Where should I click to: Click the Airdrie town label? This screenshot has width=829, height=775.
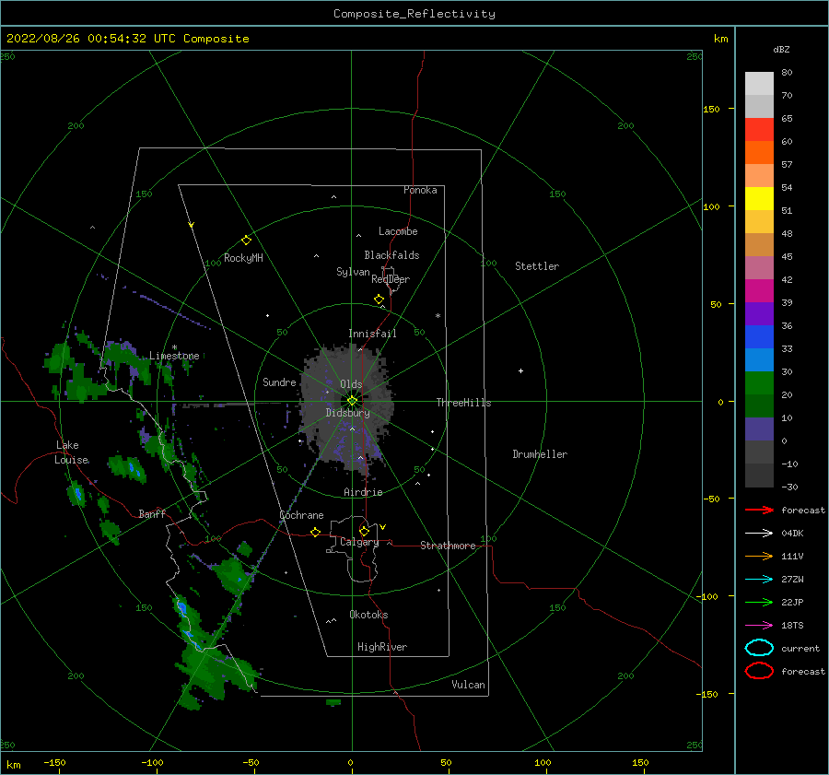363,492
